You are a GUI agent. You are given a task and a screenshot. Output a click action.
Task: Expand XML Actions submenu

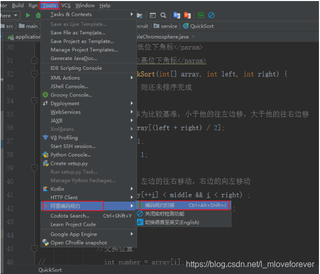point(89,77)
